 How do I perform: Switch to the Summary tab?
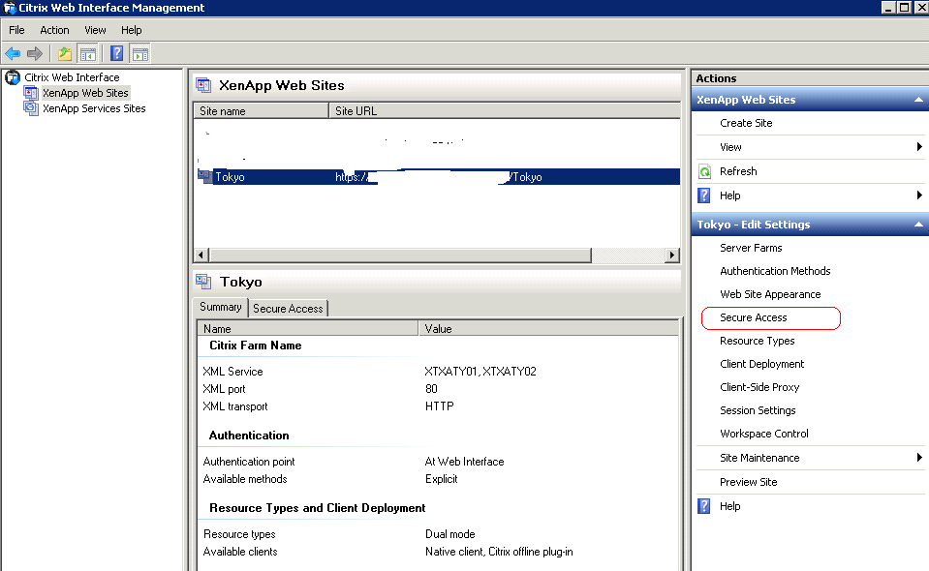coord(221,307)
